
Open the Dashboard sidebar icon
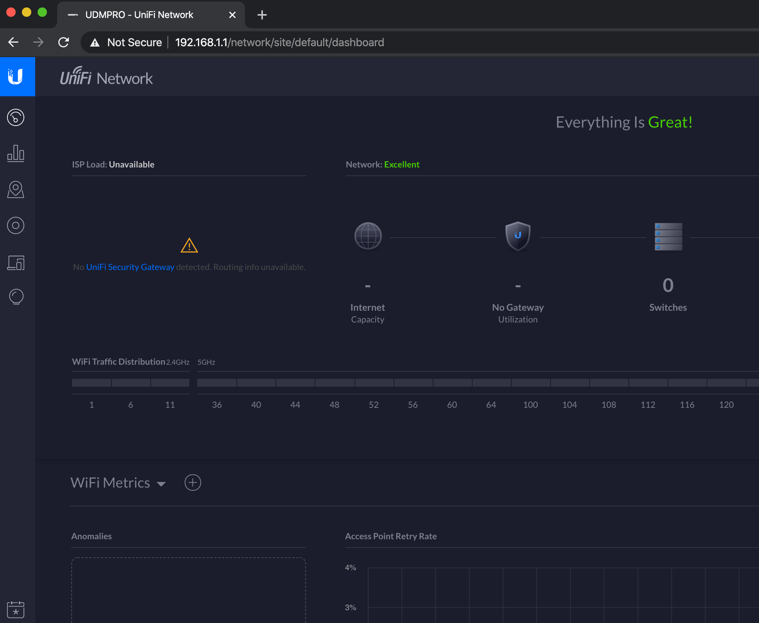[x=16, y=117]
